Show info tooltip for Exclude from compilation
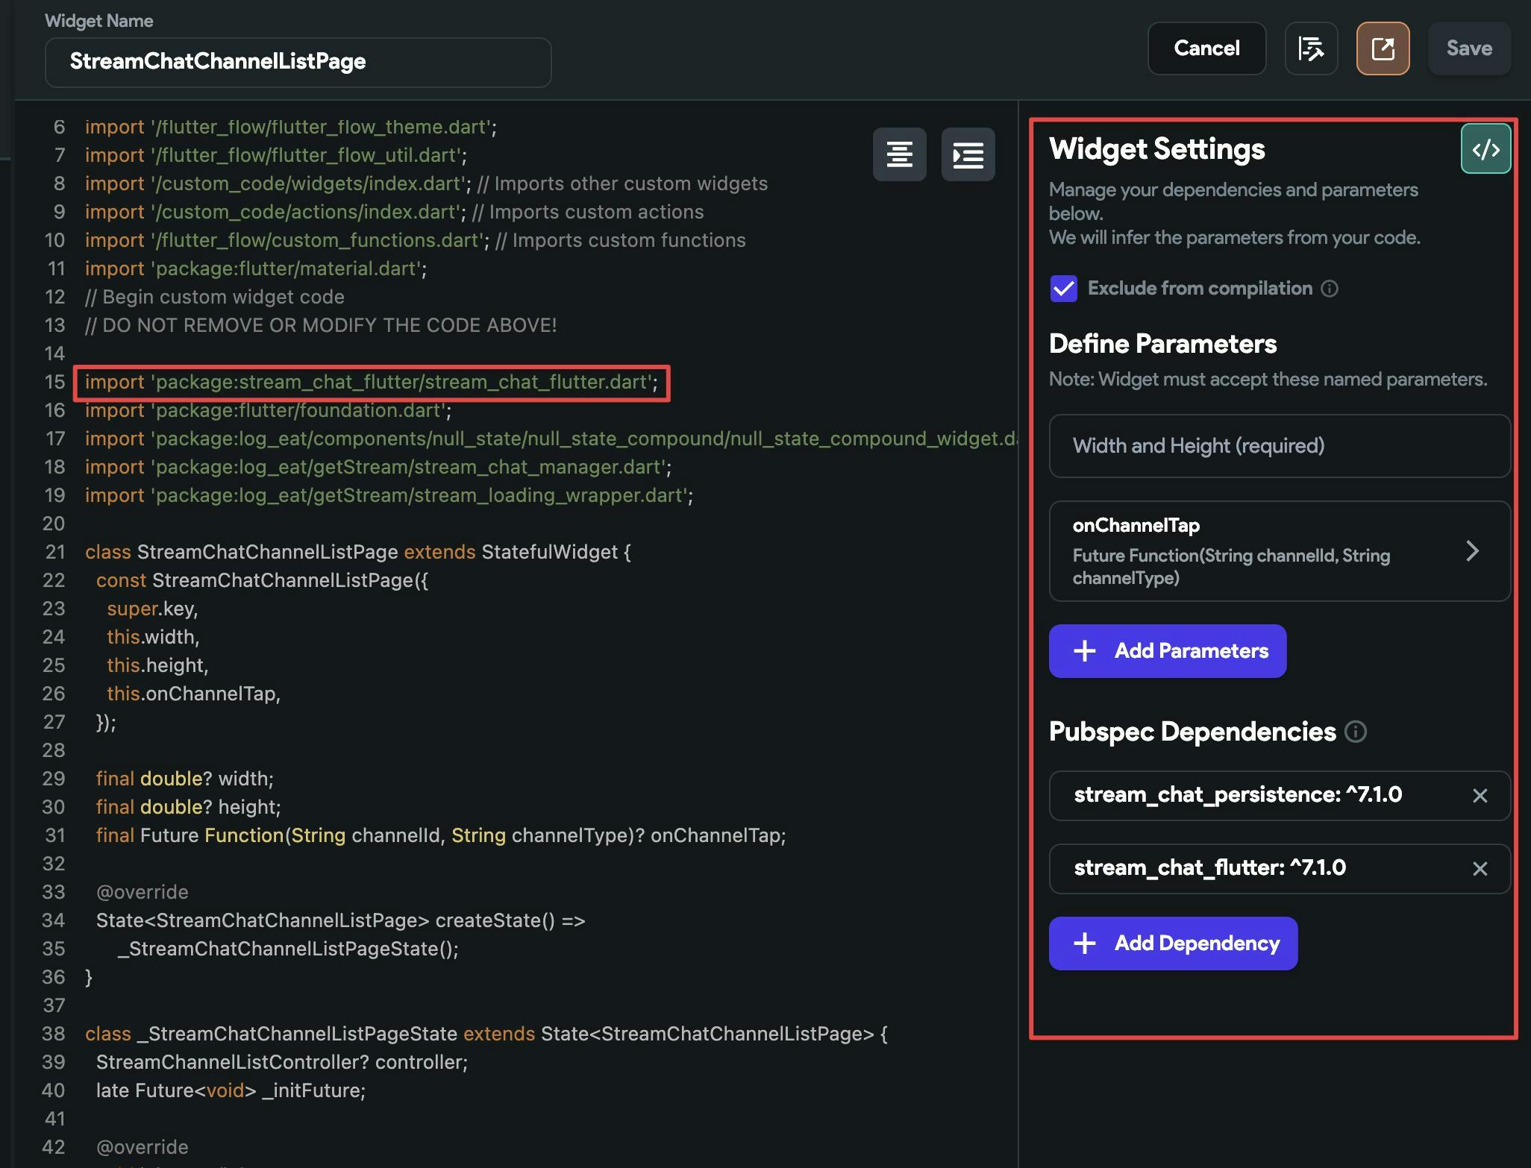 (x=1330, y=289)
